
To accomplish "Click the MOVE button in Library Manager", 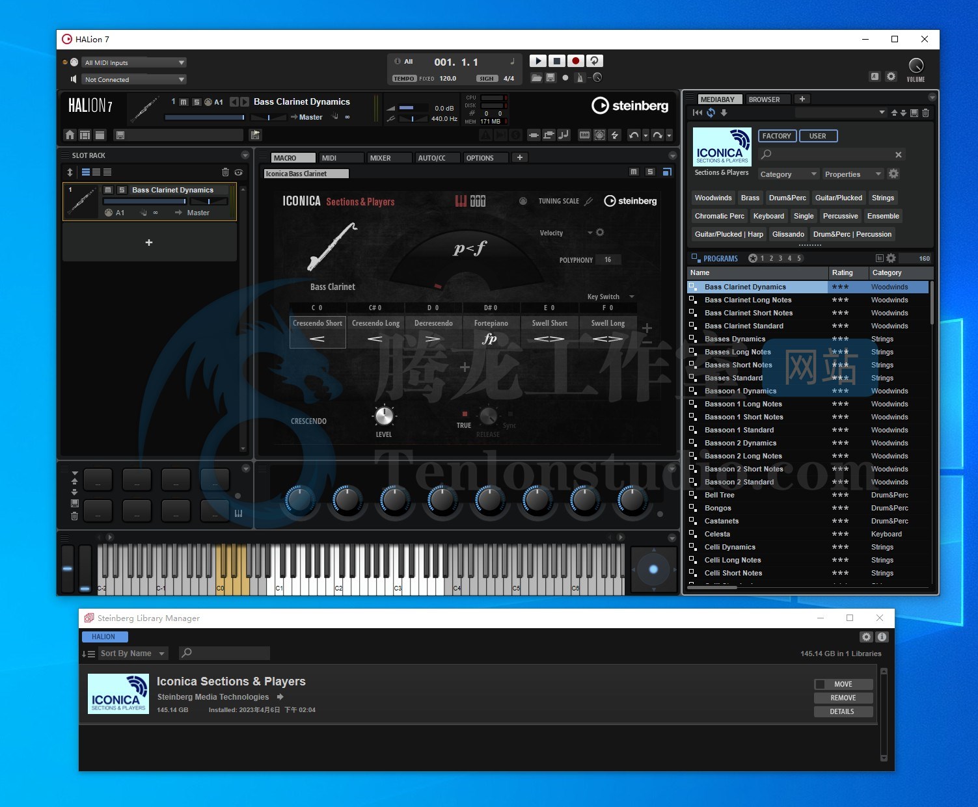I will pos(843,684).
